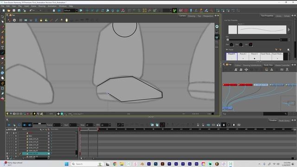The width and height of the screenshot is (297, 167).
Task: Click the scissors cut icon in Node View toolbar
Action: coord(287,70)
